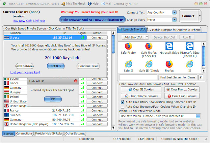Image resolution: width=210 pixels, height=143 pixels.
Task: Switch to the Connections tab
Action: (24, 133)
